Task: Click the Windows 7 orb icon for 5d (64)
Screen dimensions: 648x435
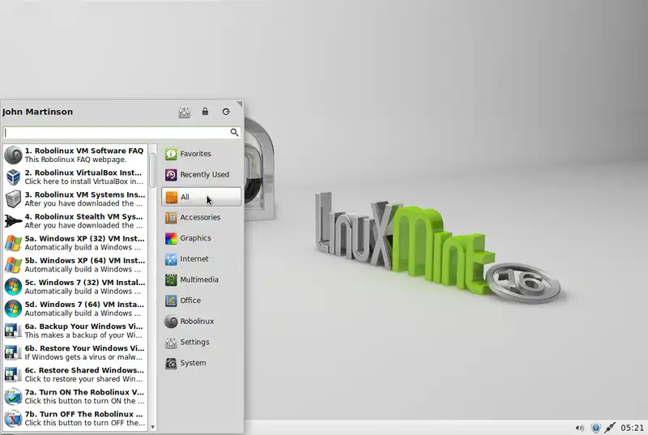Action: tap(13, 309)
